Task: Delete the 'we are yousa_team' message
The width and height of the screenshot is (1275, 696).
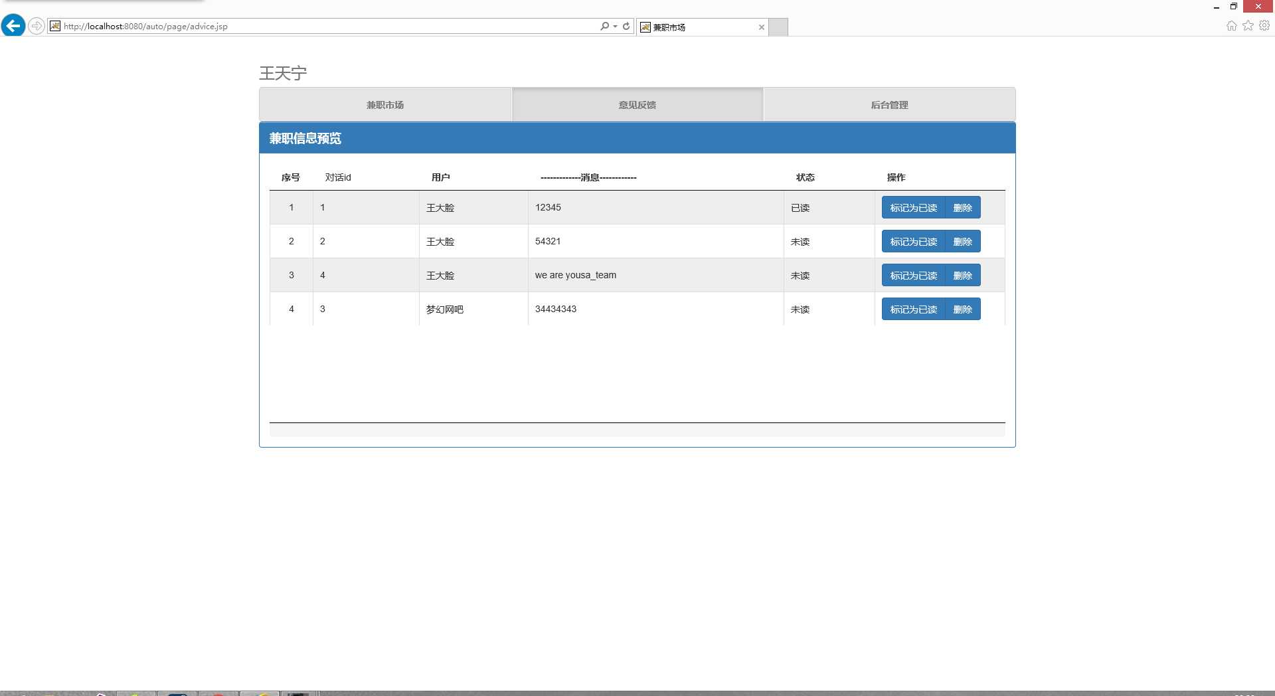Action: (962, 276)
